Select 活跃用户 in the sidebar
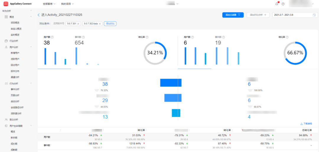 pos(15,59)
